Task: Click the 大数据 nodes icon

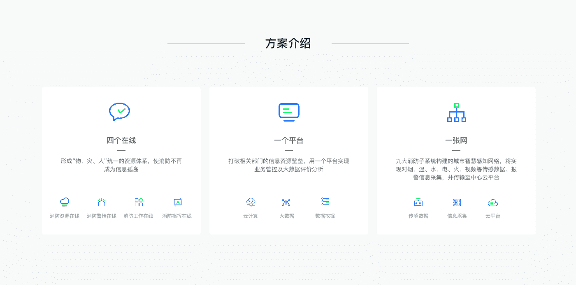Action: [x=286, y=202]
